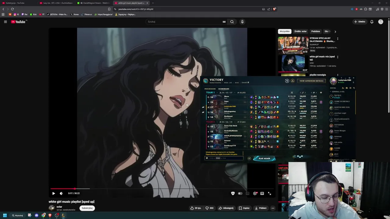Switch to SCOREBOARD tab in League
The width and height of the screenshot is (390, 219).
(x=224, y=89)
